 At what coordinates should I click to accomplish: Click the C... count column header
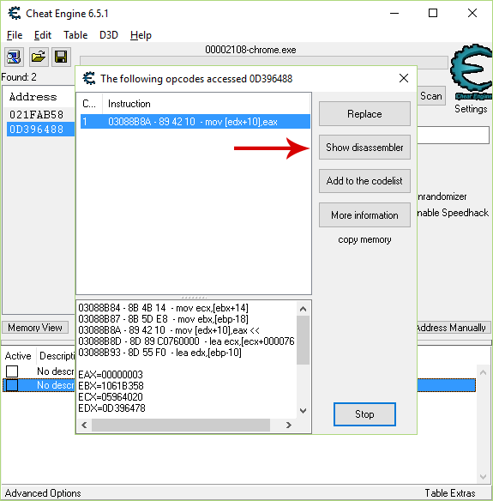89,104
